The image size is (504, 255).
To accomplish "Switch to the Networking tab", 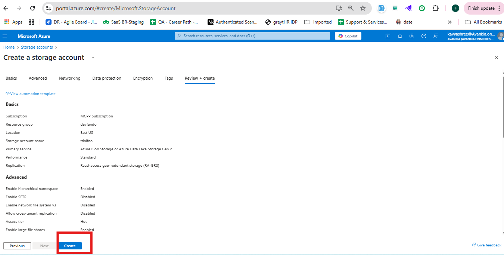I will coord(69,78).
